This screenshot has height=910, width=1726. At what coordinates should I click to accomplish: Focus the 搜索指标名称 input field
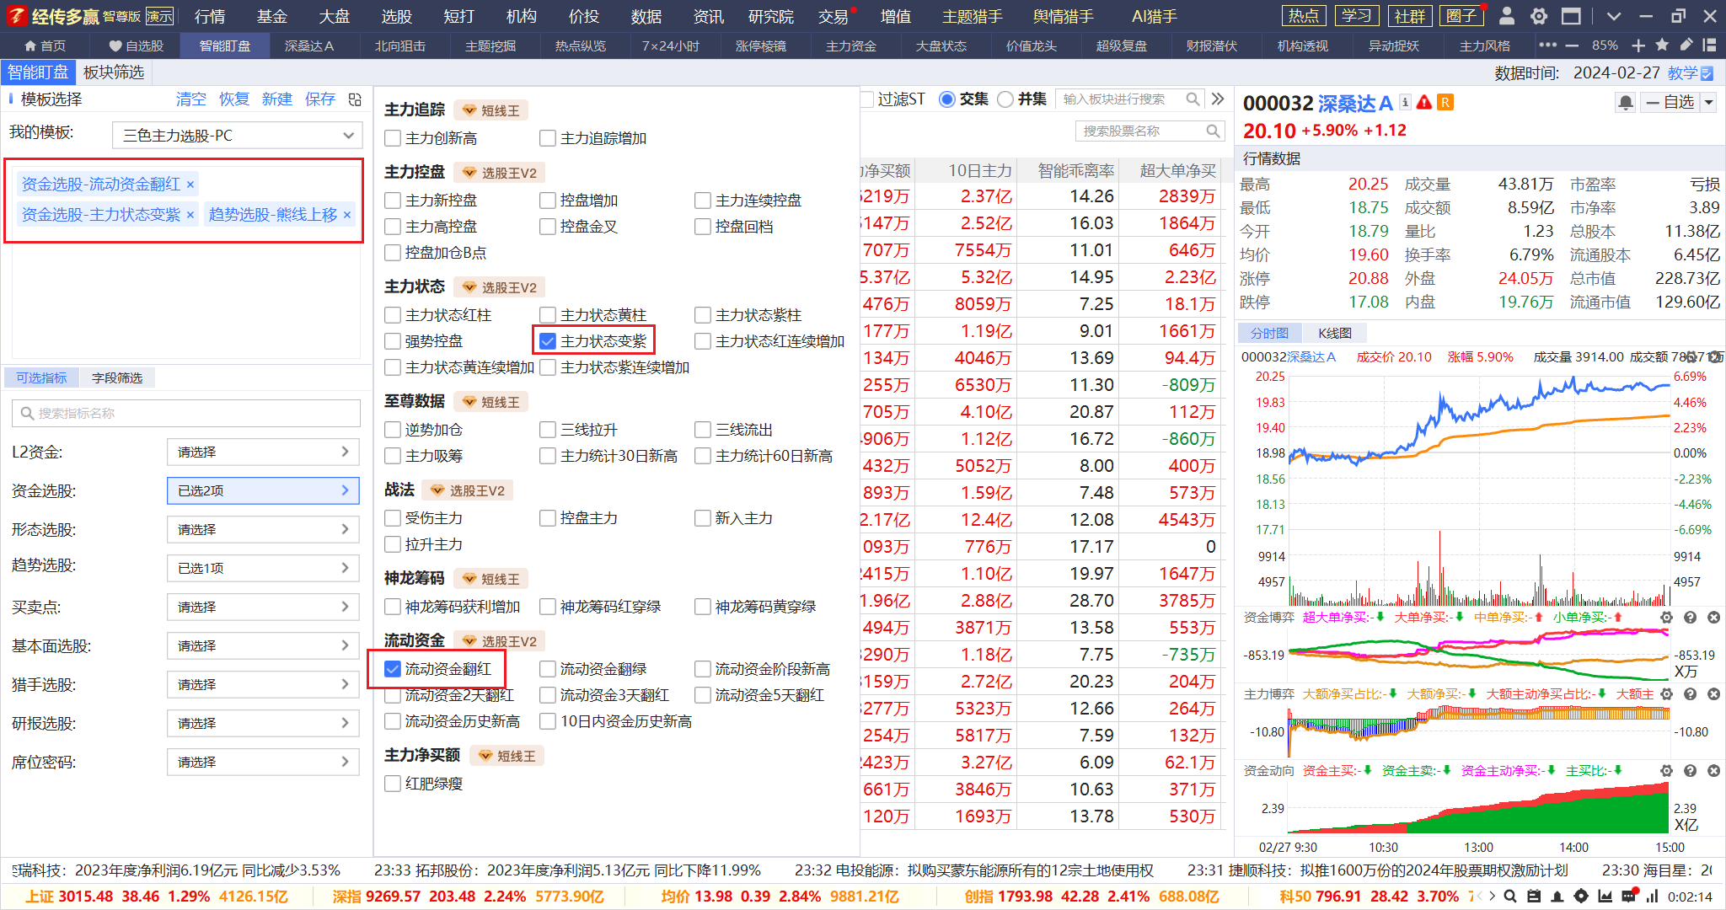pyautogui.click(x=186, y=414)
